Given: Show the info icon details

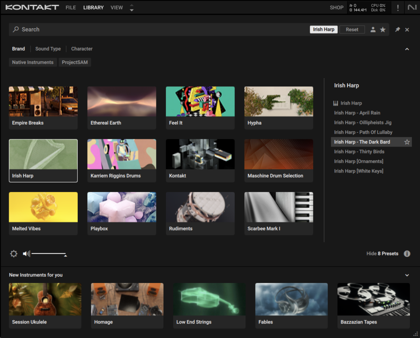Looking at the screenshot, I should tap(407, 254).
